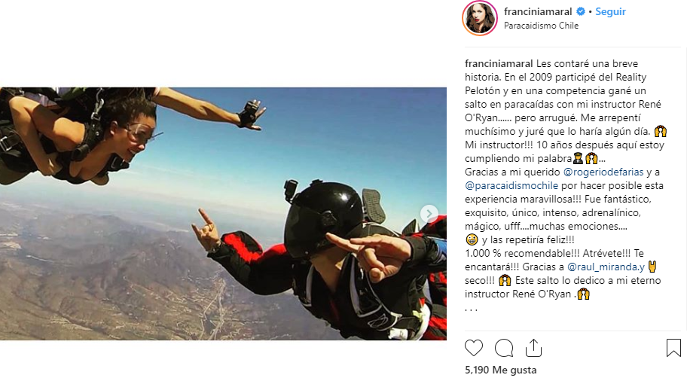Viewport: 687px width, 381px height.
Task: Like the post with the heart icon
Action: pos(474,348)
